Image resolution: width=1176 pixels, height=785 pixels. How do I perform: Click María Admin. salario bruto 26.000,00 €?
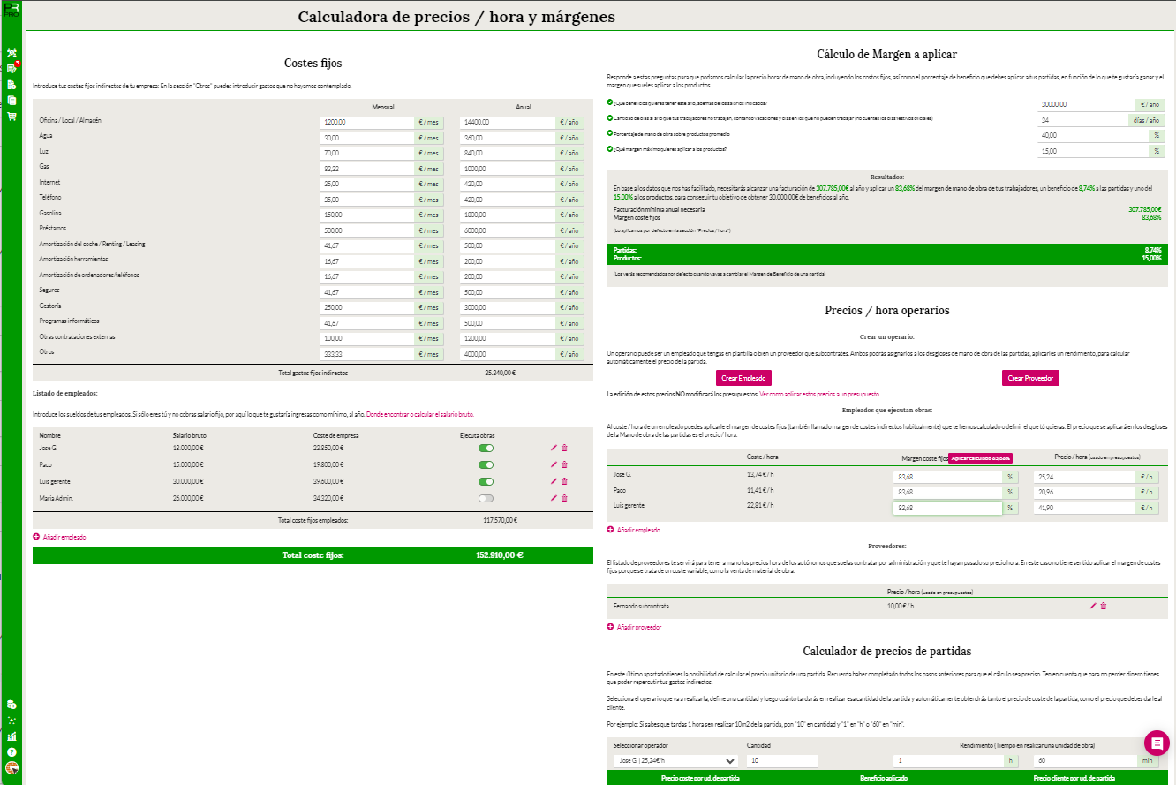(x=188, y=498)
